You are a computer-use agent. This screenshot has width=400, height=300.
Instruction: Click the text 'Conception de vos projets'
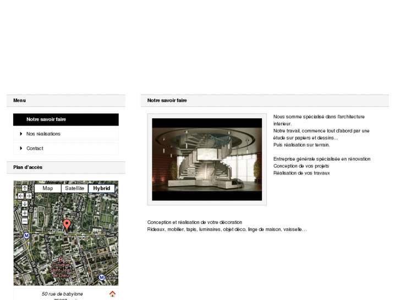(x=301, y=166)
